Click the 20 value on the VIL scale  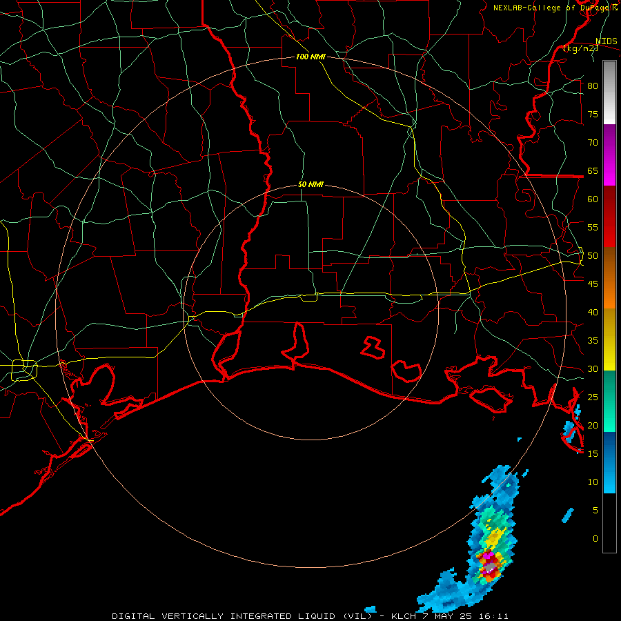tap(593, 425)
